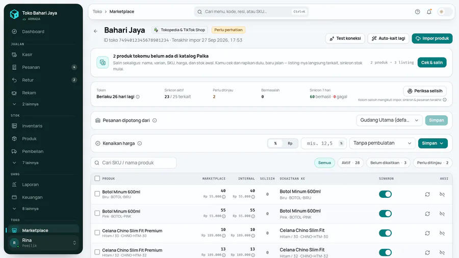Click marketplace price info icon for BOTOL-PINK
459x258 pixels.
(x=224, y=216)
